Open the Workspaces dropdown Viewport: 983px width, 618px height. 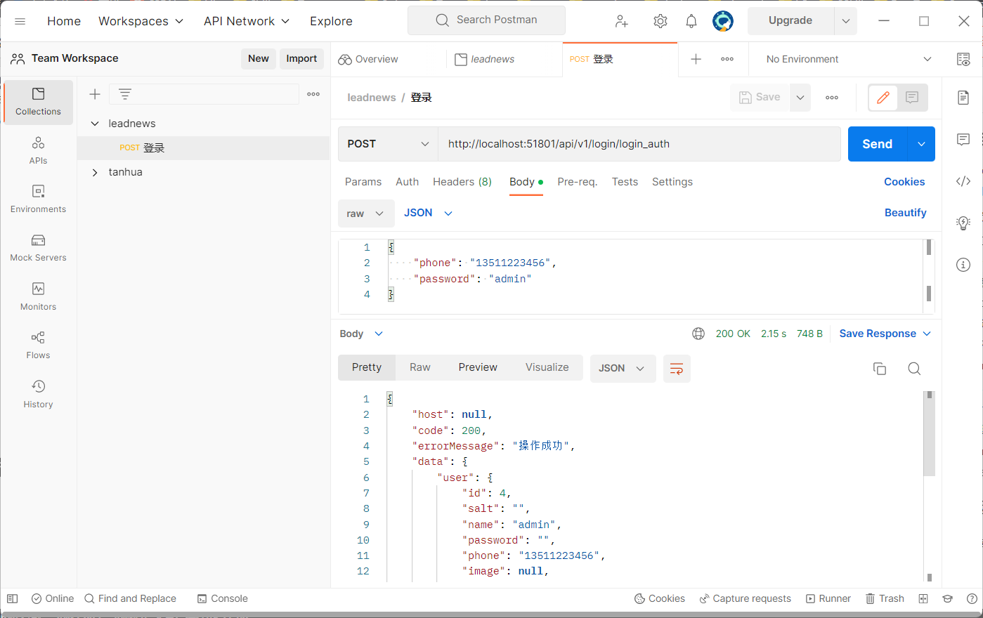tap(141, 21)
